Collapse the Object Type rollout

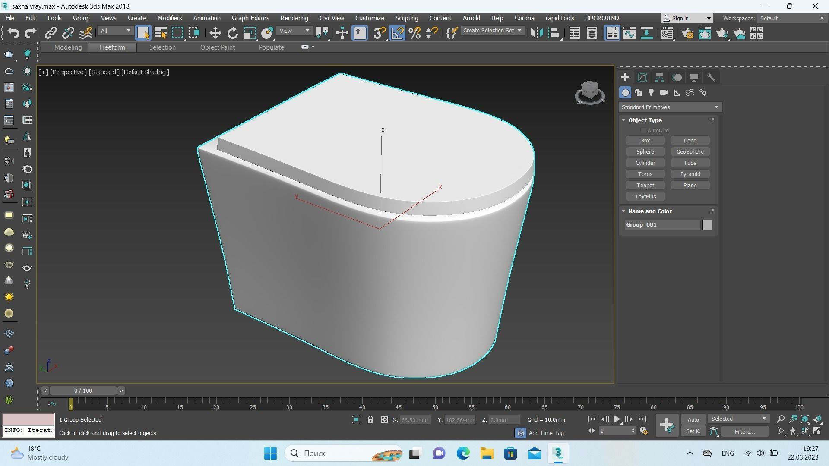(623, 120)
